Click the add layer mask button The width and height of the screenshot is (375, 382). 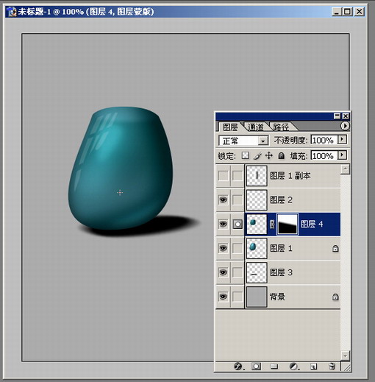256,367
